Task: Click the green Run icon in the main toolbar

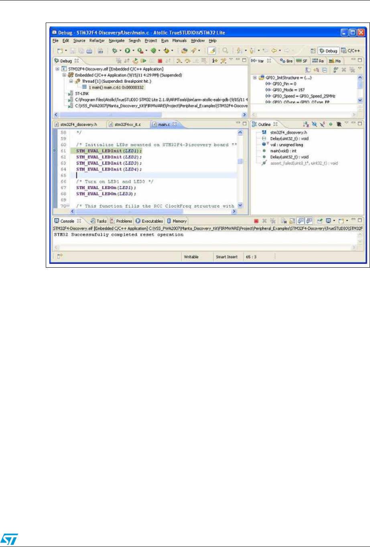Action: coord(127,51)
